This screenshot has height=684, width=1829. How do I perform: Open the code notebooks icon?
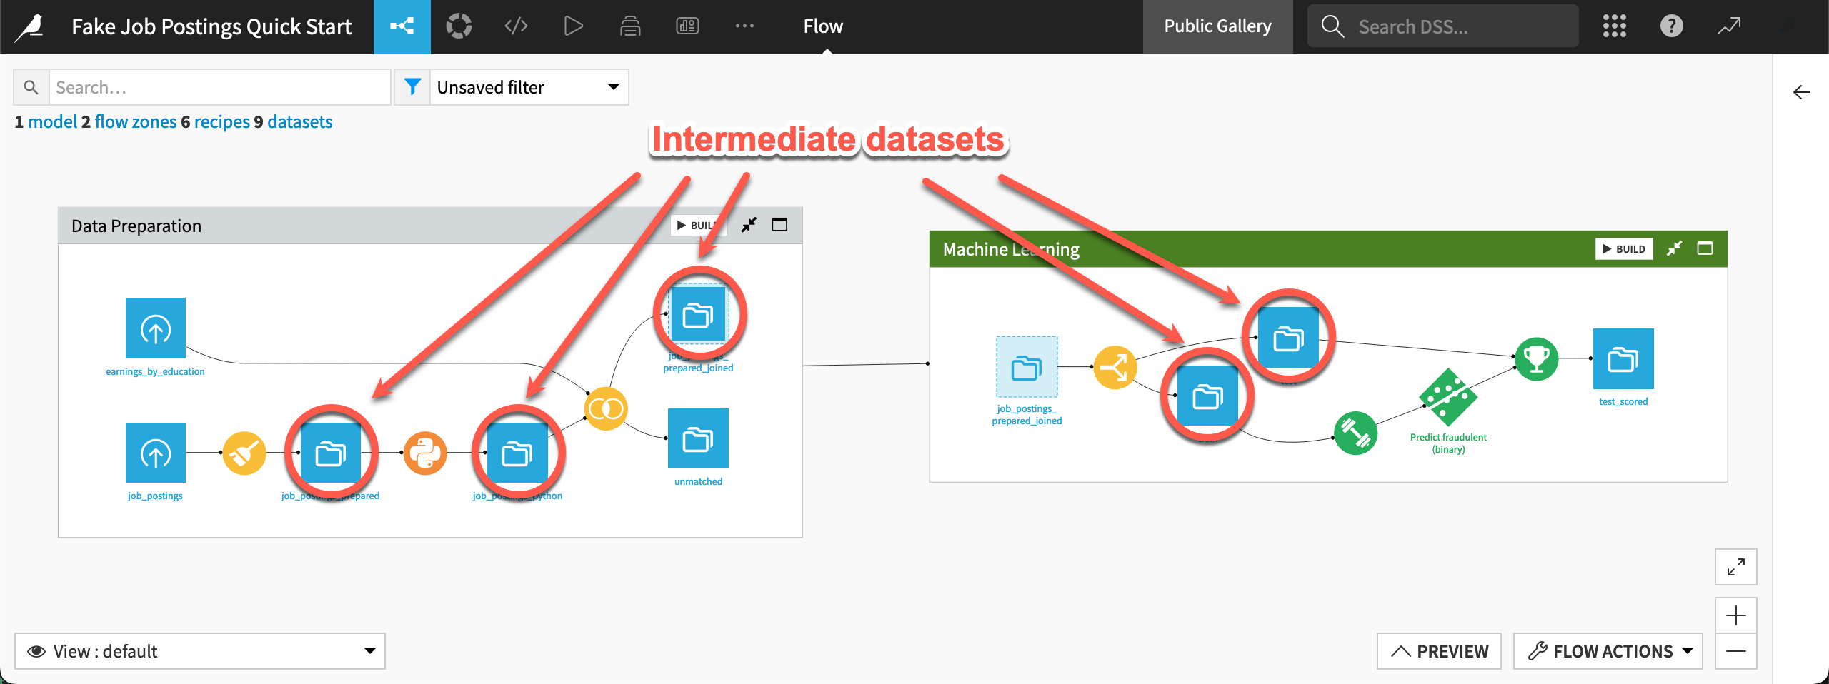point(516,26)
